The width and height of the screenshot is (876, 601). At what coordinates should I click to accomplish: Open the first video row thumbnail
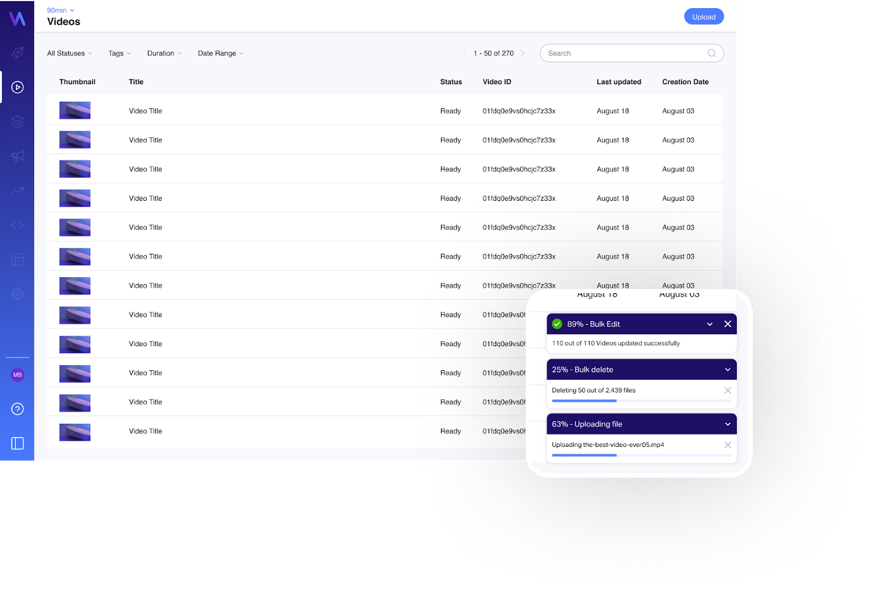(75, 110)
